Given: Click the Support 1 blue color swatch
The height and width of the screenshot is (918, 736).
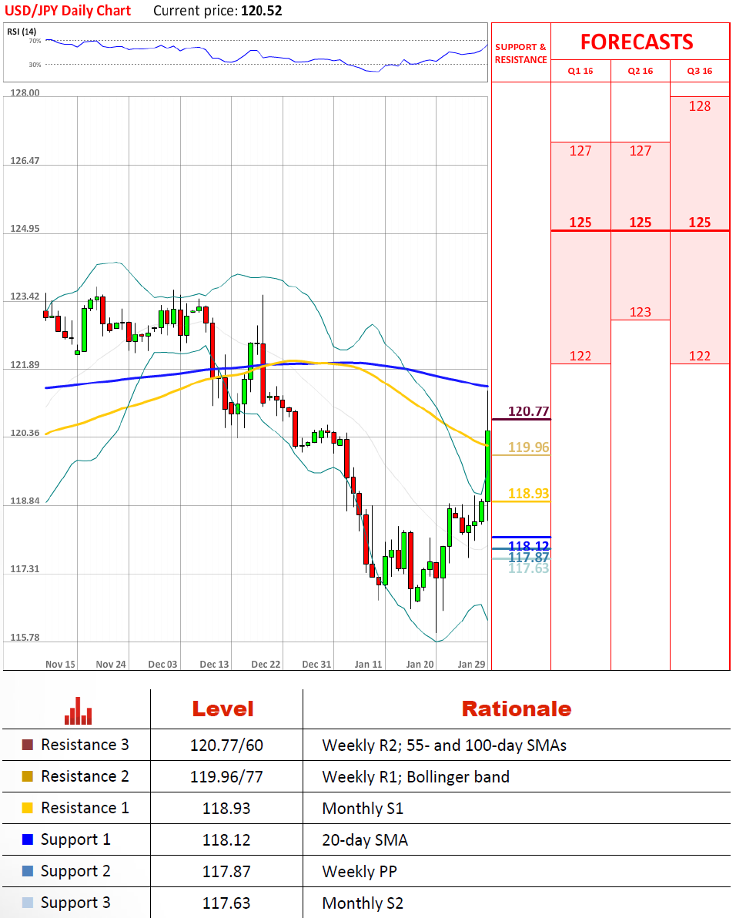Looking at the screenshot, I should pos(28,839).
